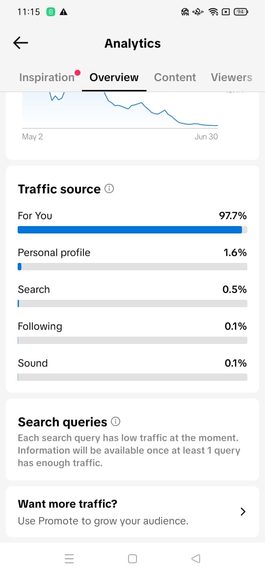Tap the line chart near Jun 30
265x575 pixels.
[205, 125]
